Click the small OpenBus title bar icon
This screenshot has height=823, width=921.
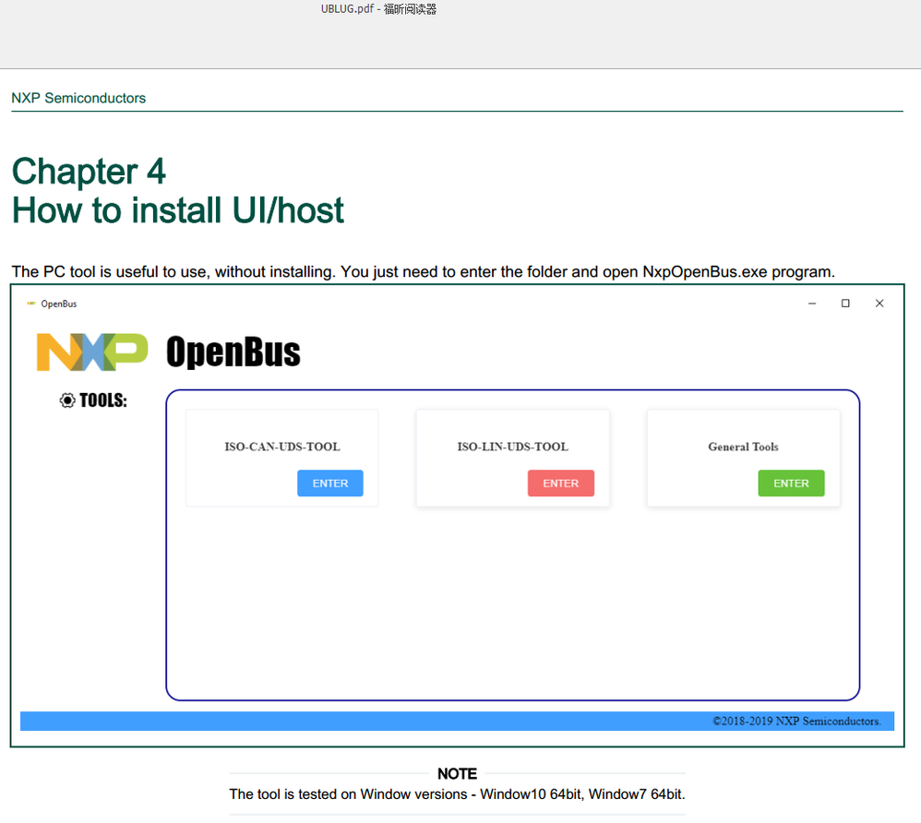point(31,304)
